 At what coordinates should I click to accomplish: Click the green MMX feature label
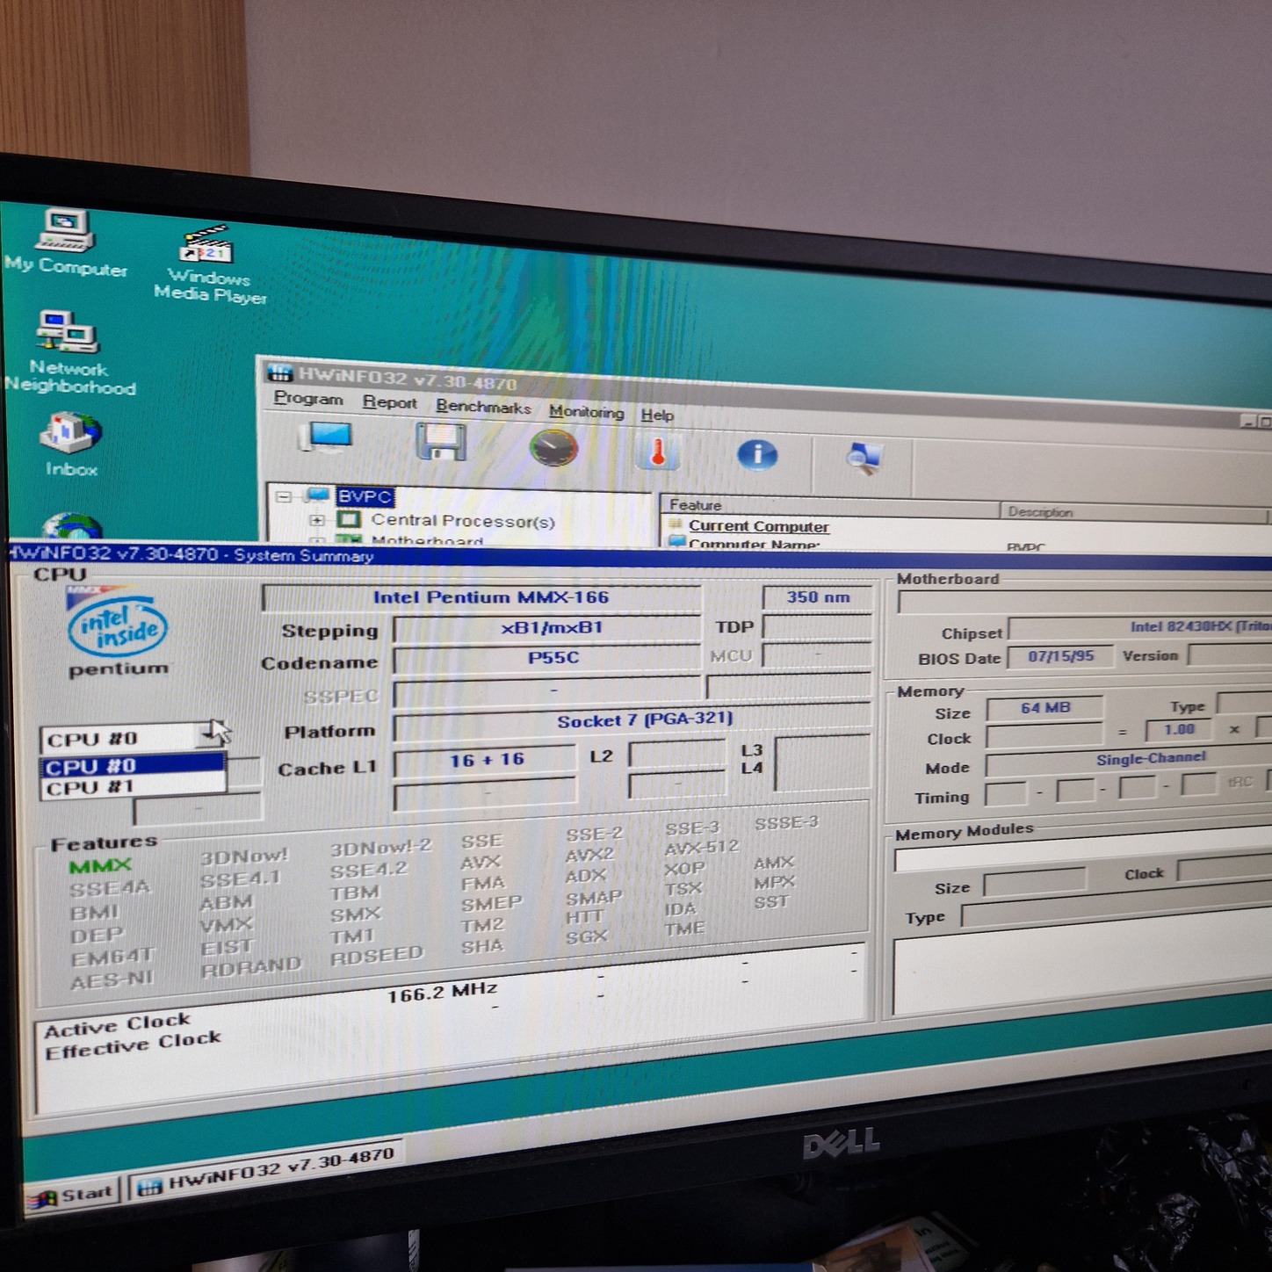pos(100,866)
